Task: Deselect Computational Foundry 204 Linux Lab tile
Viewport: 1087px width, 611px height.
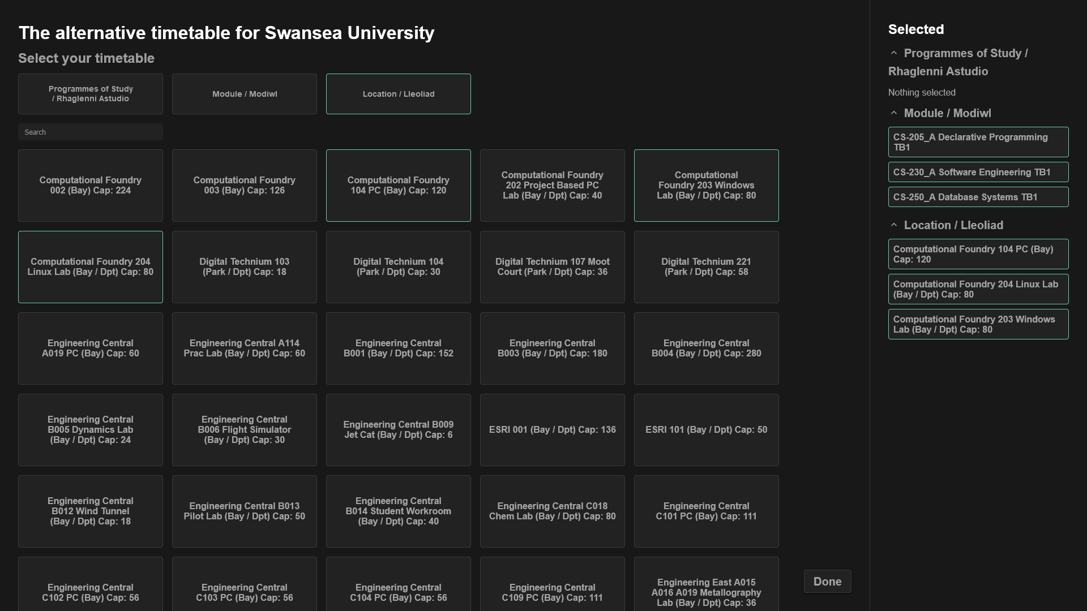Action: [91, 267]
